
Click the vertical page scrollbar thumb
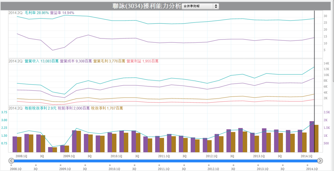coord(333,40)
